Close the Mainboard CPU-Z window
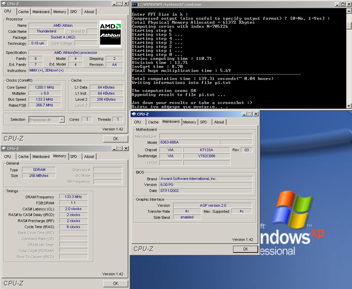Screen dimensions: 352x289 pos(256,114)
